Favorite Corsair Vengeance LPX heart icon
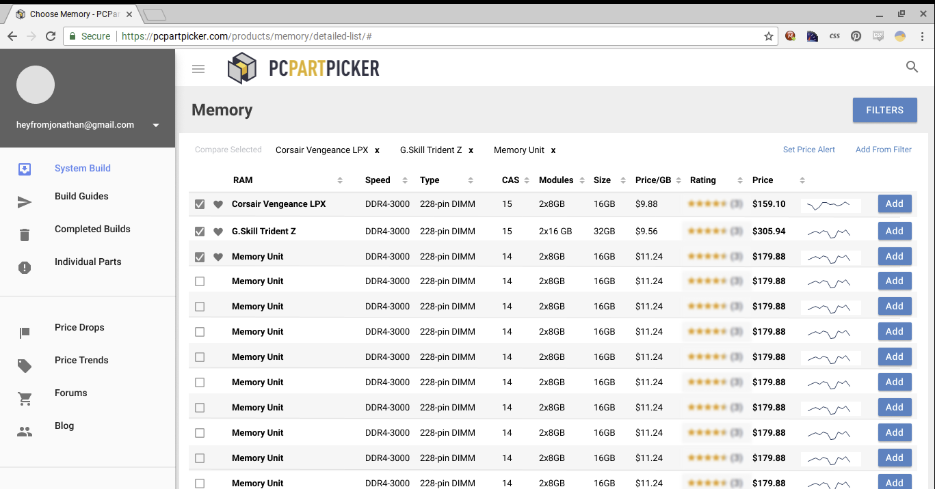This screenshot has height=489, width=935. point(218,204)
